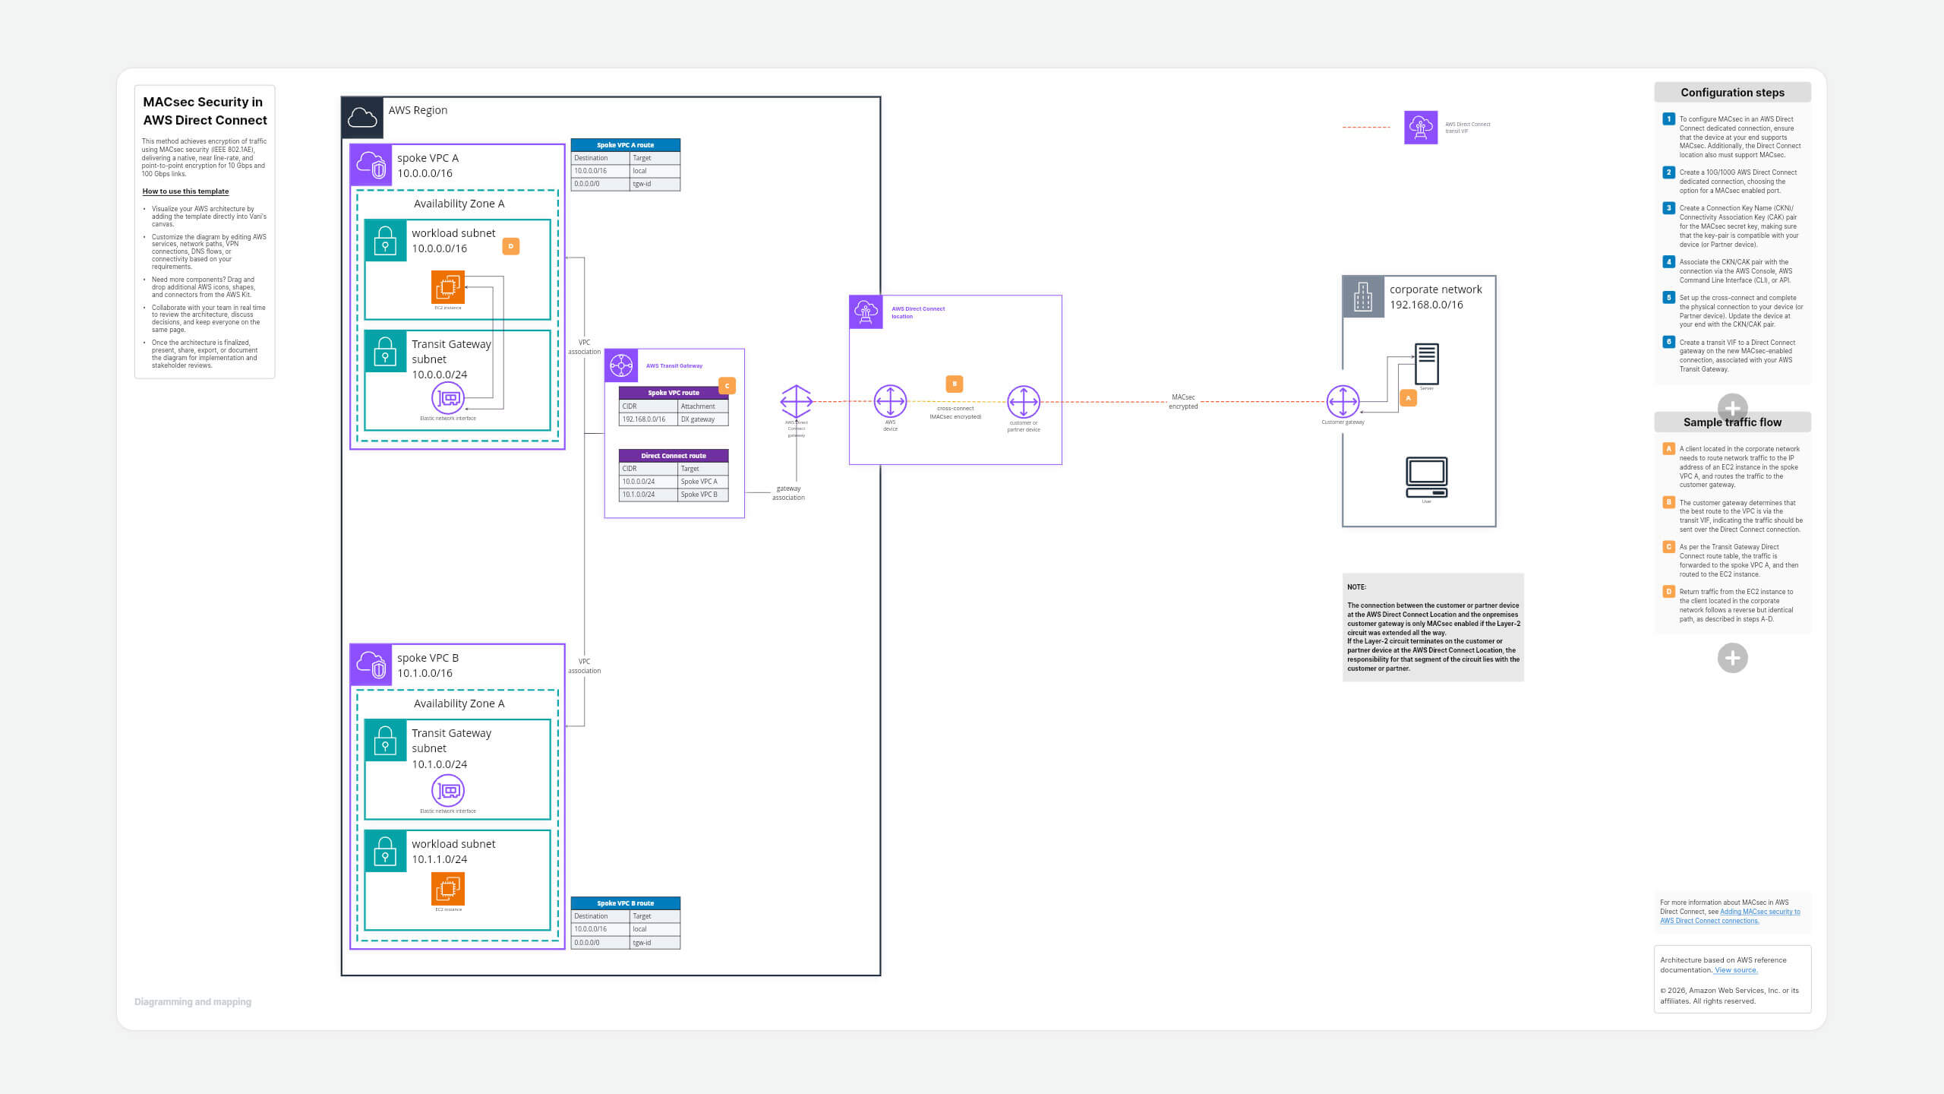Click step 3 badge in Configuration steps
The width and height of the screenshot is (1944, 1094).
coord(1668,208)
